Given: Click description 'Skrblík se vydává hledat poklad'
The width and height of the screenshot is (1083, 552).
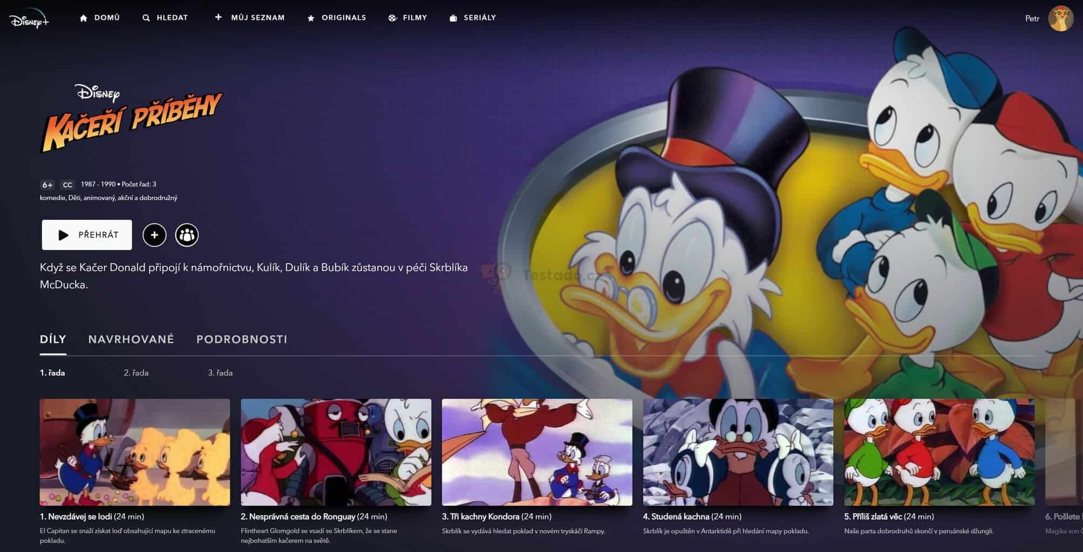Looking at the screenshot, I should (x=523, y=531).
